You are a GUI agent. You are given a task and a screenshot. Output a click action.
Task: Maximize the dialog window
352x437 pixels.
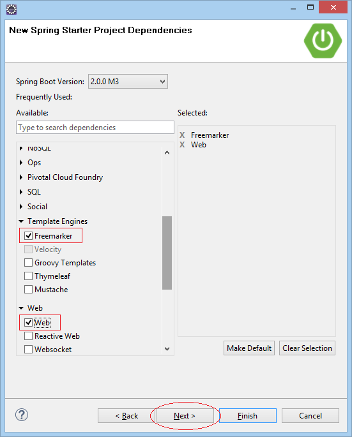[310, 7]
